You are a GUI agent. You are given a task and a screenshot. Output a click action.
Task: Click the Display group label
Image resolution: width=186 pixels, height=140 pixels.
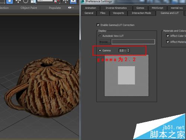click(x=102, y=31)
